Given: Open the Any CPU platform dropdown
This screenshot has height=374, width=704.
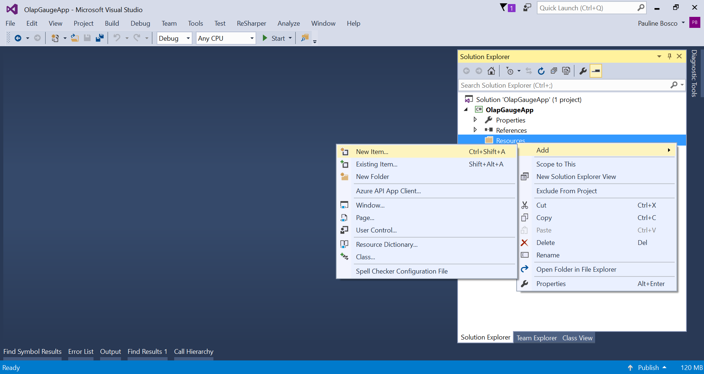Looking at the screenshot, I should (x=226, y=38).
